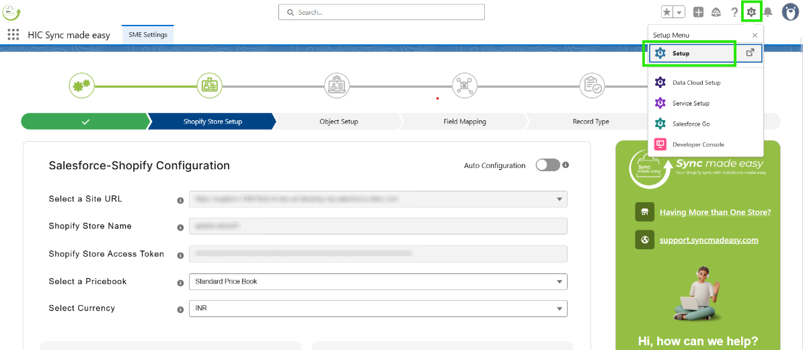Click the Object Setup step circle icon
803x350 pixels.
(x=336, y=86)
